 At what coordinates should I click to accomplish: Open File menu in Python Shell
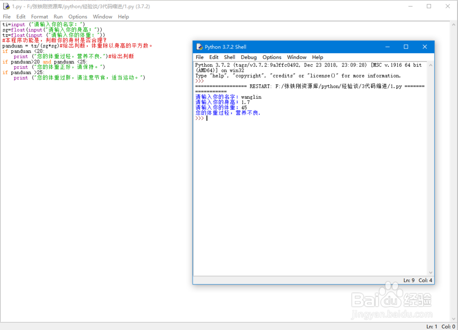click(200, 57)
